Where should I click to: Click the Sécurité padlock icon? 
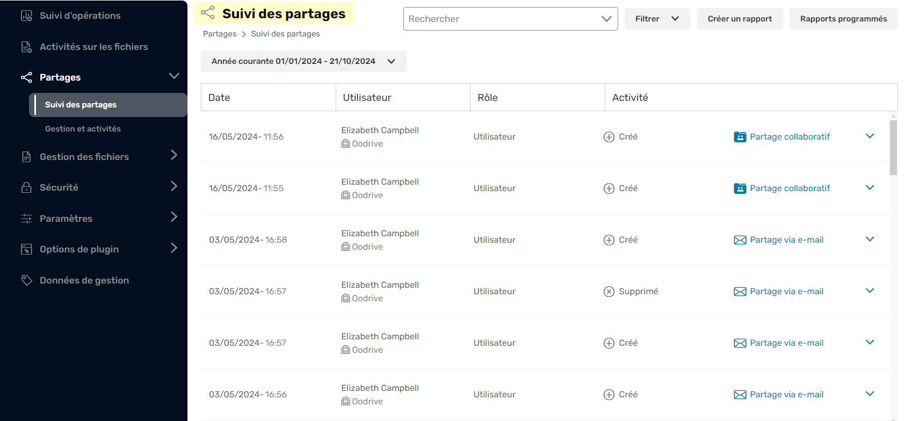point(26,187)
